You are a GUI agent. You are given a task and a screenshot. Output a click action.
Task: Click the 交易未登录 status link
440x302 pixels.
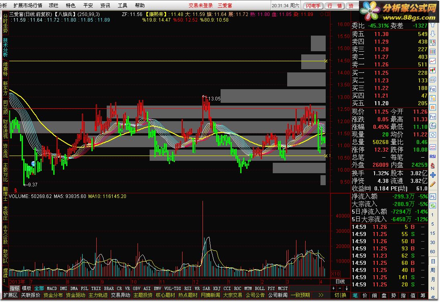coord(201,5)
